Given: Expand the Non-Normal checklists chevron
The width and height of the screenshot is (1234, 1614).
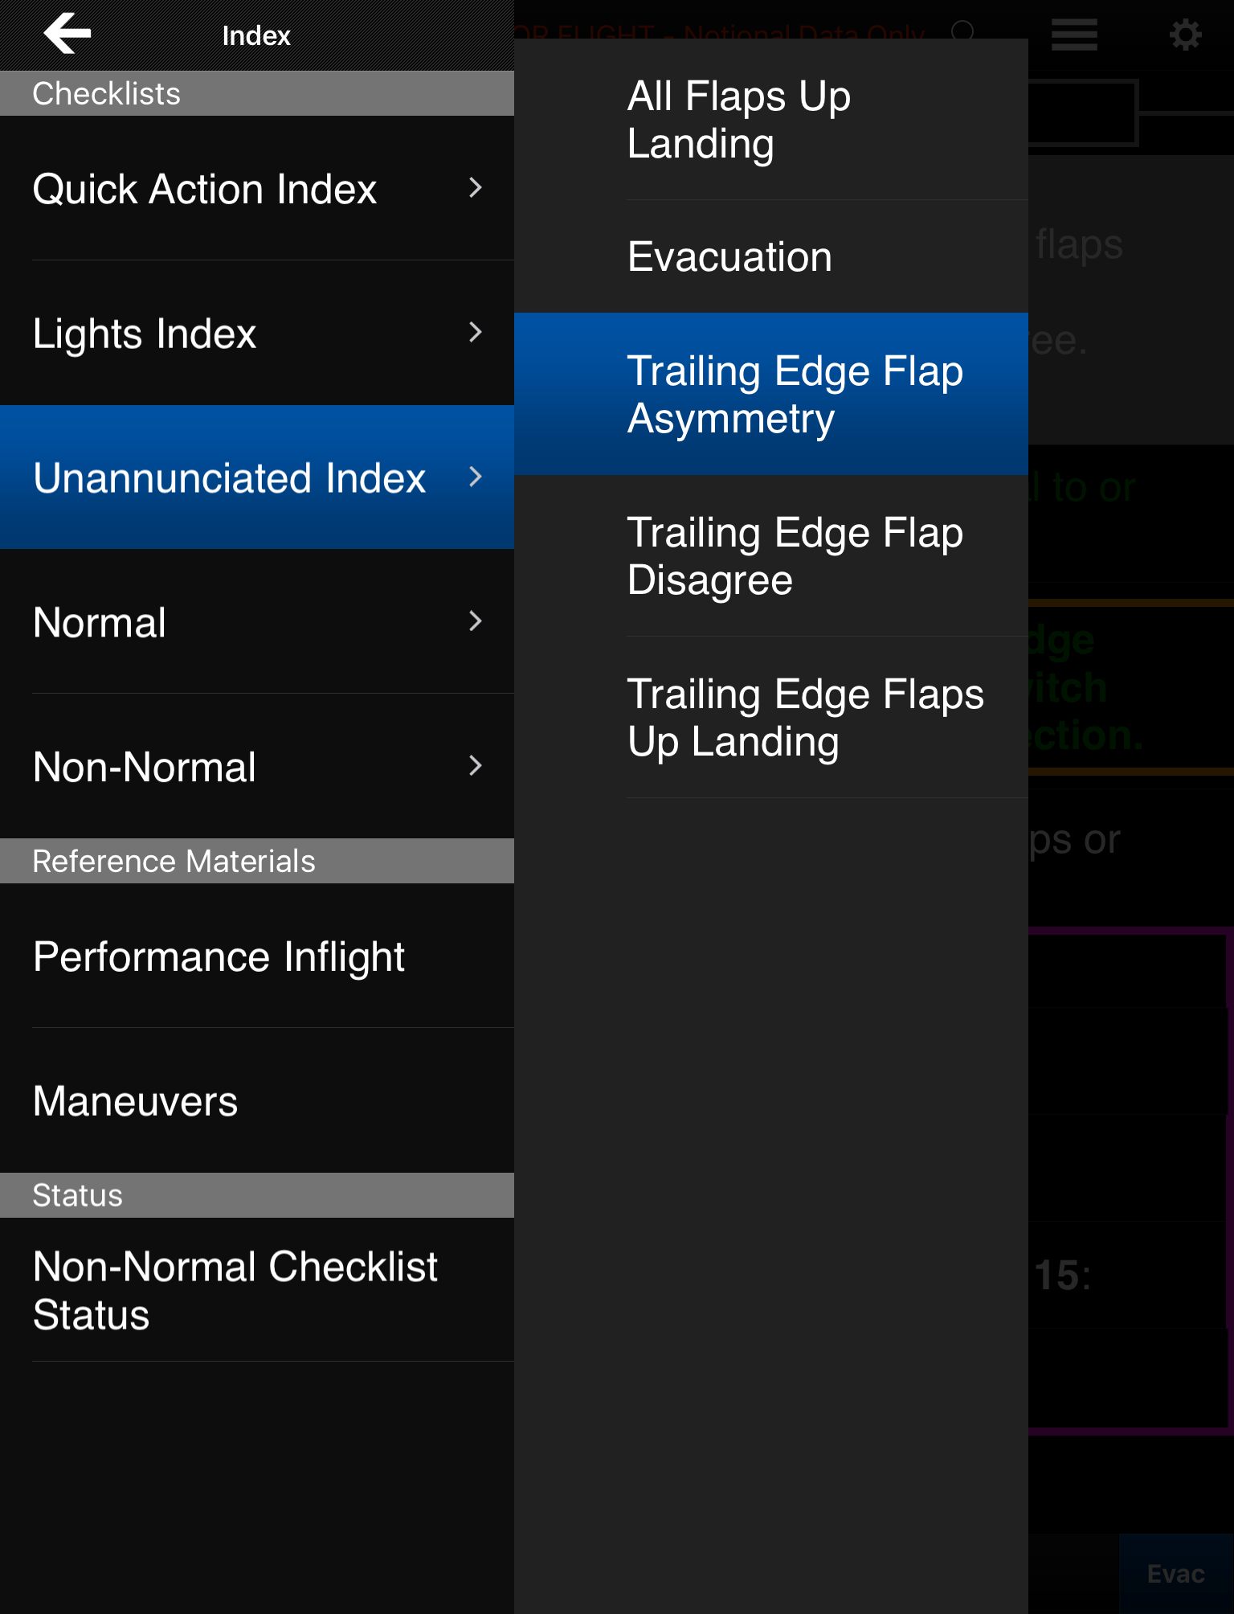Looking at the screenshot, I should tap(476, 766).
